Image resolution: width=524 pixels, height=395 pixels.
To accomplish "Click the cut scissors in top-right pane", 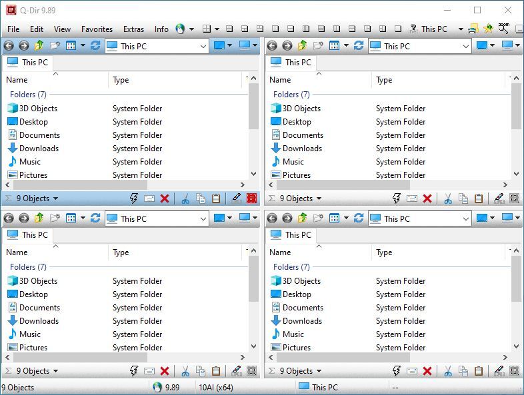I will 448,198.
